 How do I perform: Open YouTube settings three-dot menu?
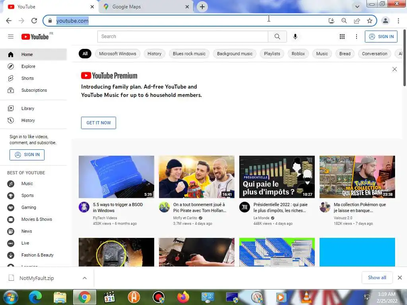tap(357, 37)
